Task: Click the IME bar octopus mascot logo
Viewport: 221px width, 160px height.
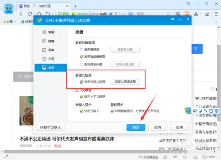Action: (x=188, y=110)
